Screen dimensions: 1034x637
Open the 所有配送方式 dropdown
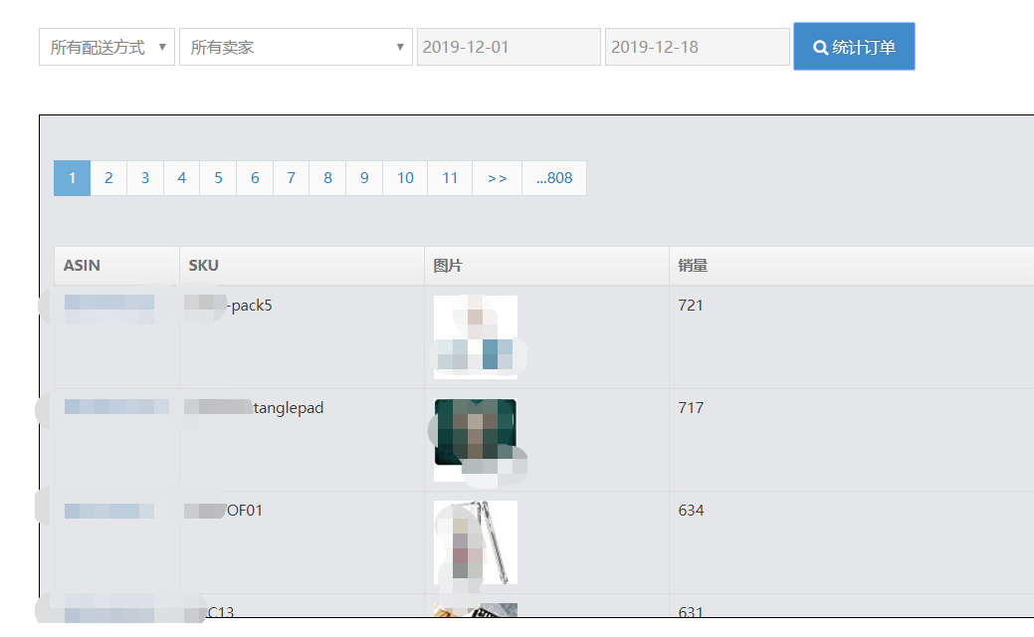(x=106, y=47)
